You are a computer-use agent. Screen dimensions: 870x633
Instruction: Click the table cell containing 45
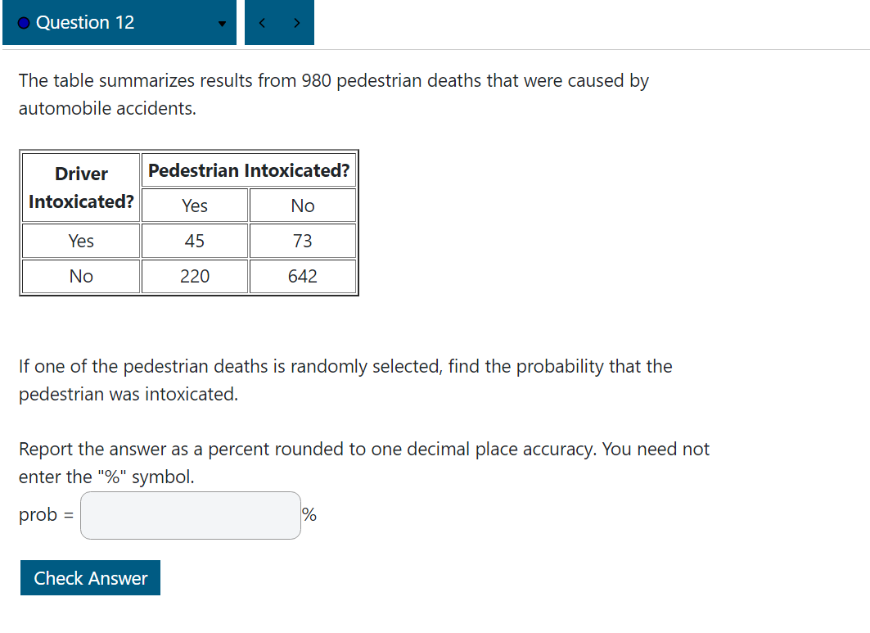(194, 240)
